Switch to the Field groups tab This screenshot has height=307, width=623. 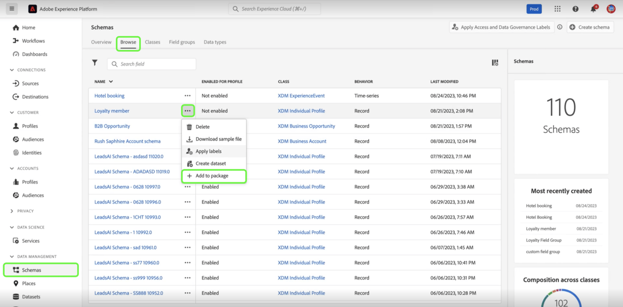click(182, 42)
